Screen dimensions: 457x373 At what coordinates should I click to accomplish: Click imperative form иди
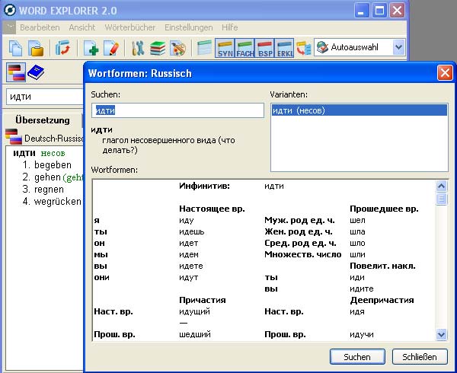click(x=357, y=277)
